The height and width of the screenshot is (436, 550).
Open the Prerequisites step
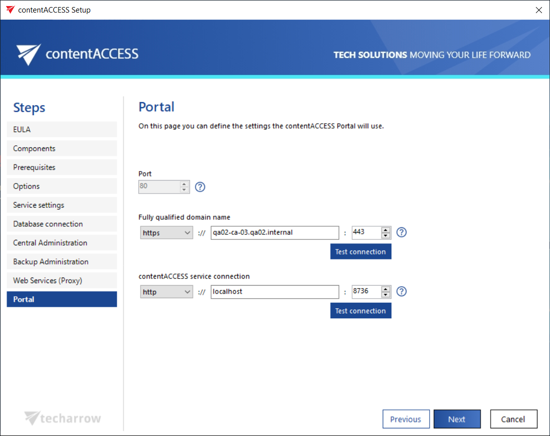click(62, 167)
